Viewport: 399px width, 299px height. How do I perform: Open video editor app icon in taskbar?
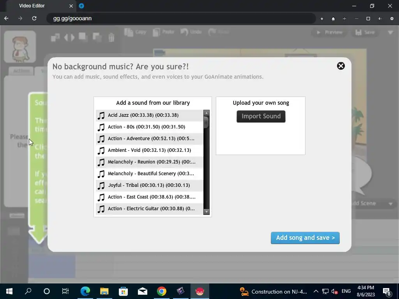181,291
